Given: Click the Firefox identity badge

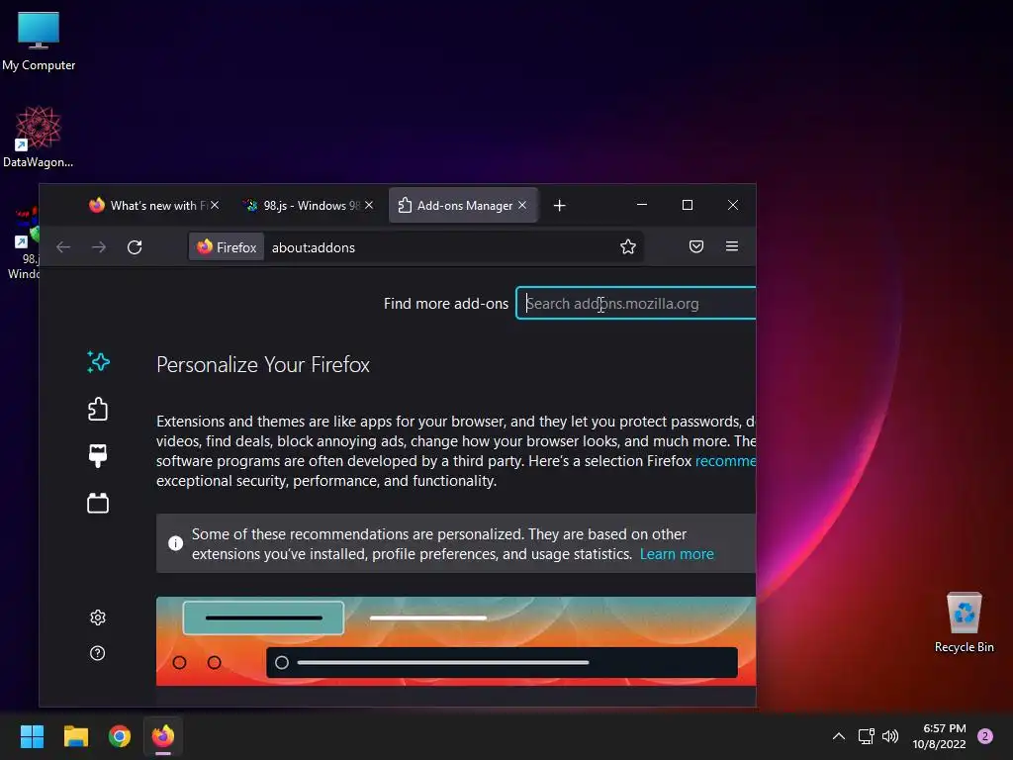Looking at the screenshot, I should point(227,246).
